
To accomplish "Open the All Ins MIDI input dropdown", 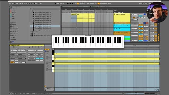I will pyautogui.click(x=134, y=14).
